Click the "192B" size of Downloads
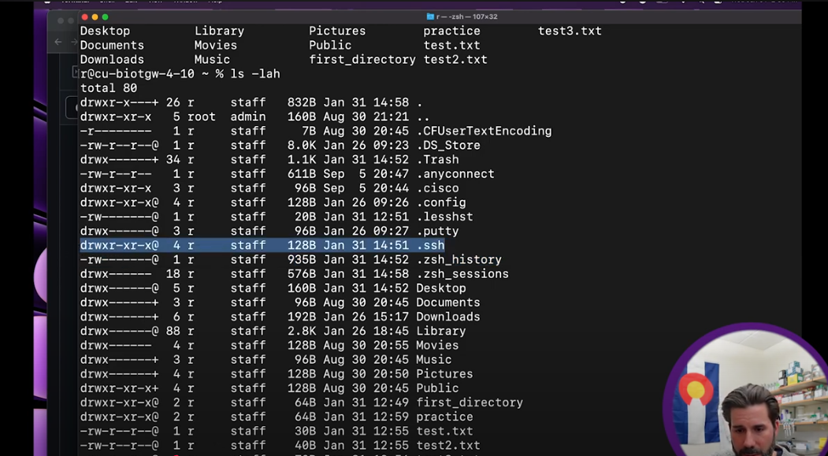828x456 pixels. [x=302, y=317]
